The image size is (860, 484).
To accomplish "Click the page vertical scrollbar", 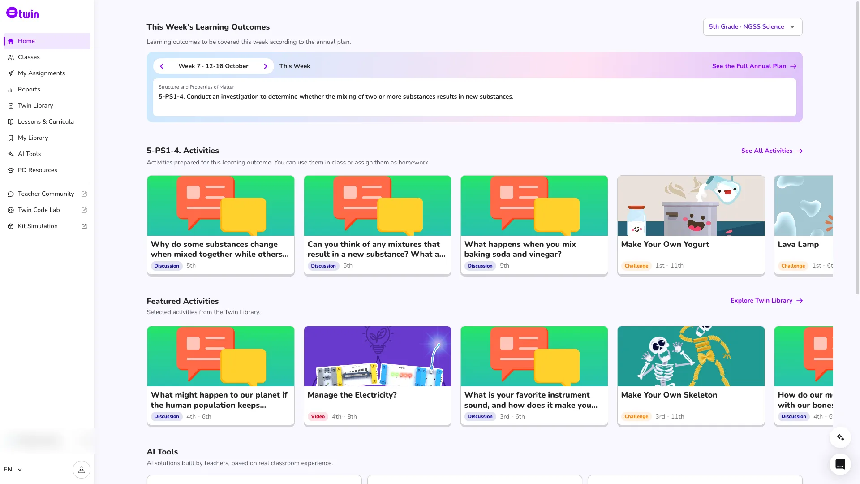I will click(x=857, y=147).
